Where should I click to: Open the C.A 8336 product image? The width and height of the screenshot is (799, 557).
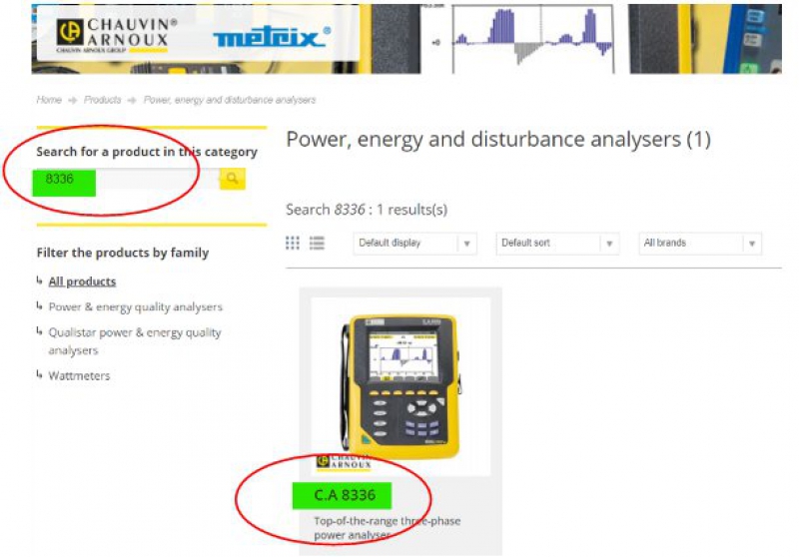tap(400, 386)
